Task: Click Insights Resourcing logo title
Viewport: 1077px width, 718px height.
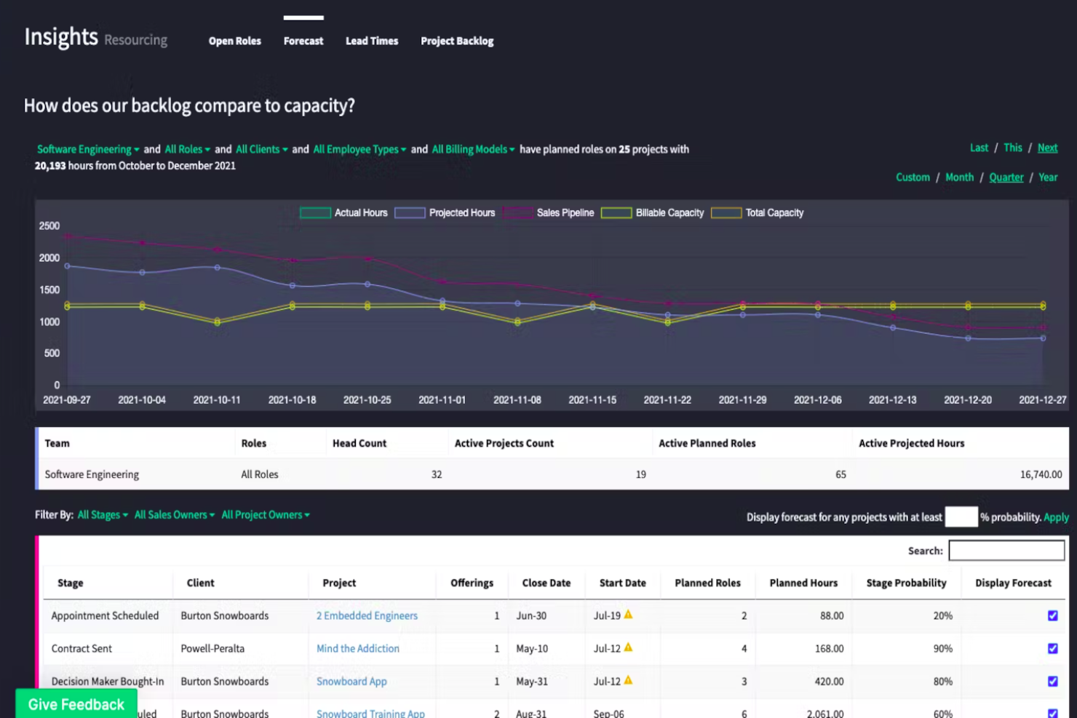Action: tap(95, 37)
